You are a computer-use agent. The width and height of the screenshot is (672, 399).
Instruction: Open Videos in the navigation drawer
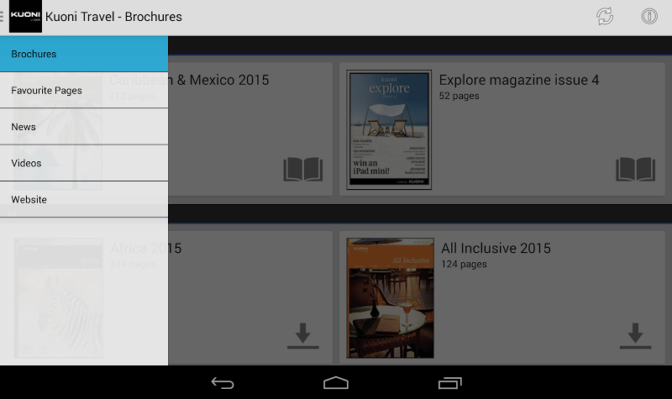pos(84,163)
